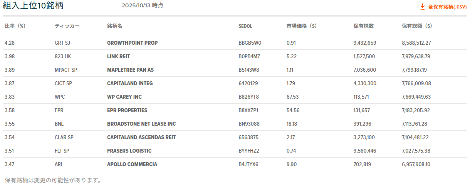Click the APOLLO COMMERCIA holding name

click(x=132, y=164)
